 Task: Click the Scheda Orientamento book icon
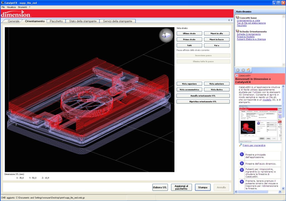pos(237,31)
